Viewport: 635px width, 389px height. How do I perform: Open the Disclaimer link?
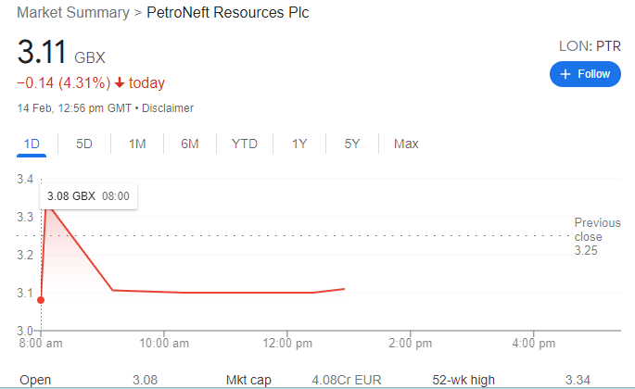click(168, 108)
